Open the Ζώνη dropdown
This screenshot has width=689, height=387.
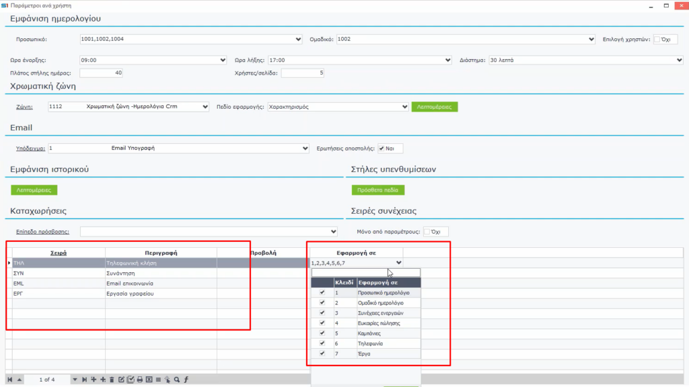point(205,107)
